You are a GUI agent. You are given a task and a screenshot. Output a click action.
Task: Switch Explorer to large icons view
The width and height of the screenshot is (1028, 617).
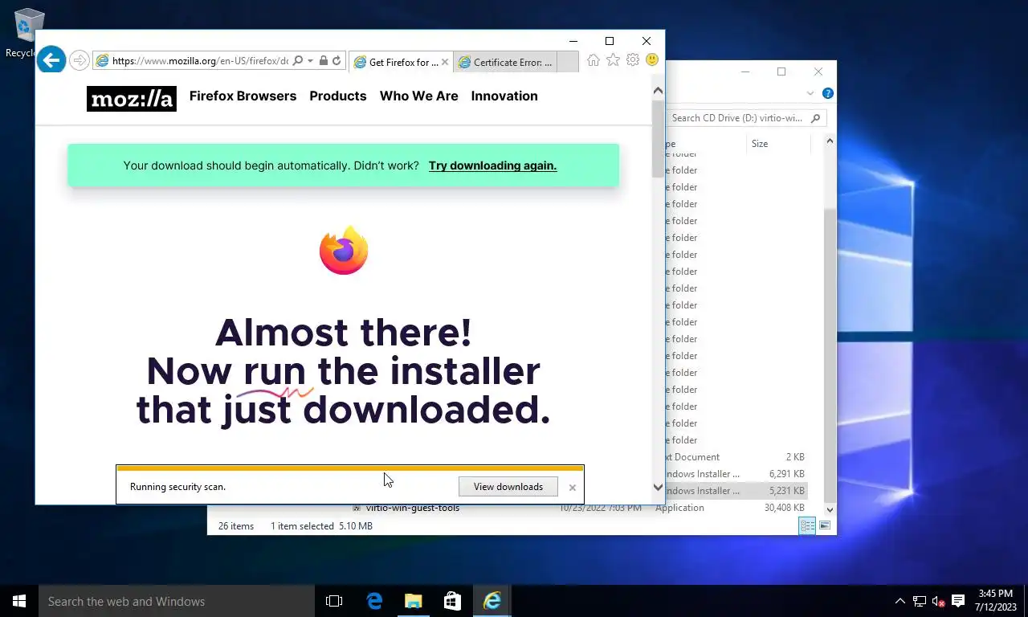[x=824, y=525]
